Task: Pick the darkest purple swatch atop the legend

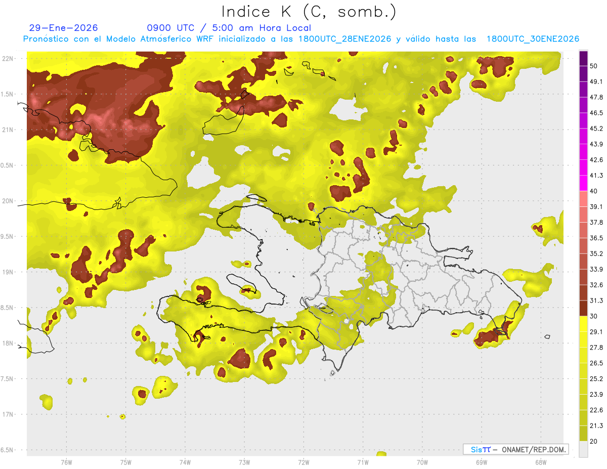Action: (583, 58)
